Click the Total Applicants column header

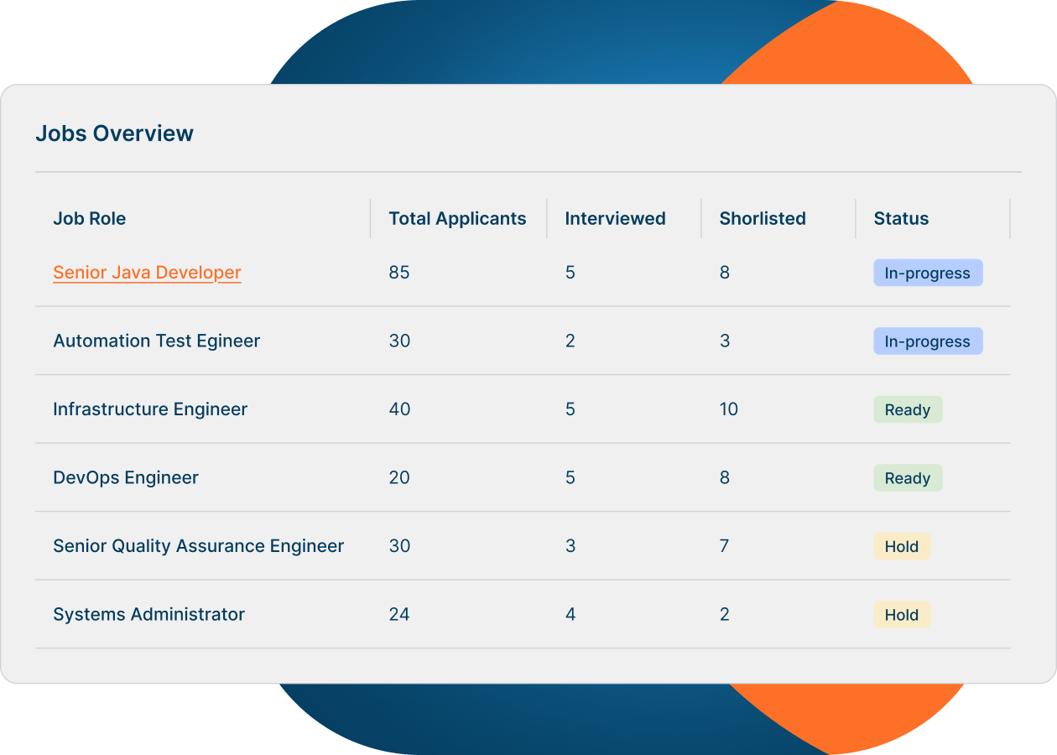coord(457,219)
